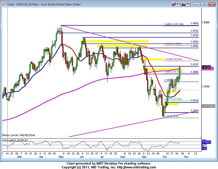This screenshot has width=218, height=169.
Task: Click the Nov month label on time axis
Action: point(186,157)
